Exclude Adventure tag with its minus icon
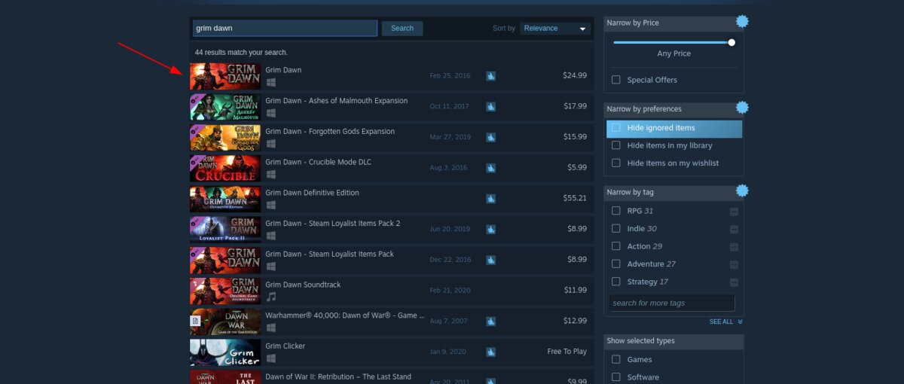Screen dimensions: 904x384 pos(734,264)
